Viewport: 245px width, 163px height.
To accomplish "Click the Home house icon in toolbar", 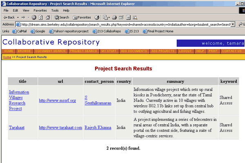I will coord(48,17).
